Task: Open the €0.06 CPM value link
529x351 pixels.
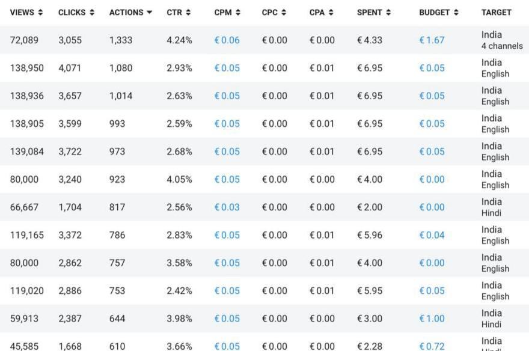Action: [227, 40]
